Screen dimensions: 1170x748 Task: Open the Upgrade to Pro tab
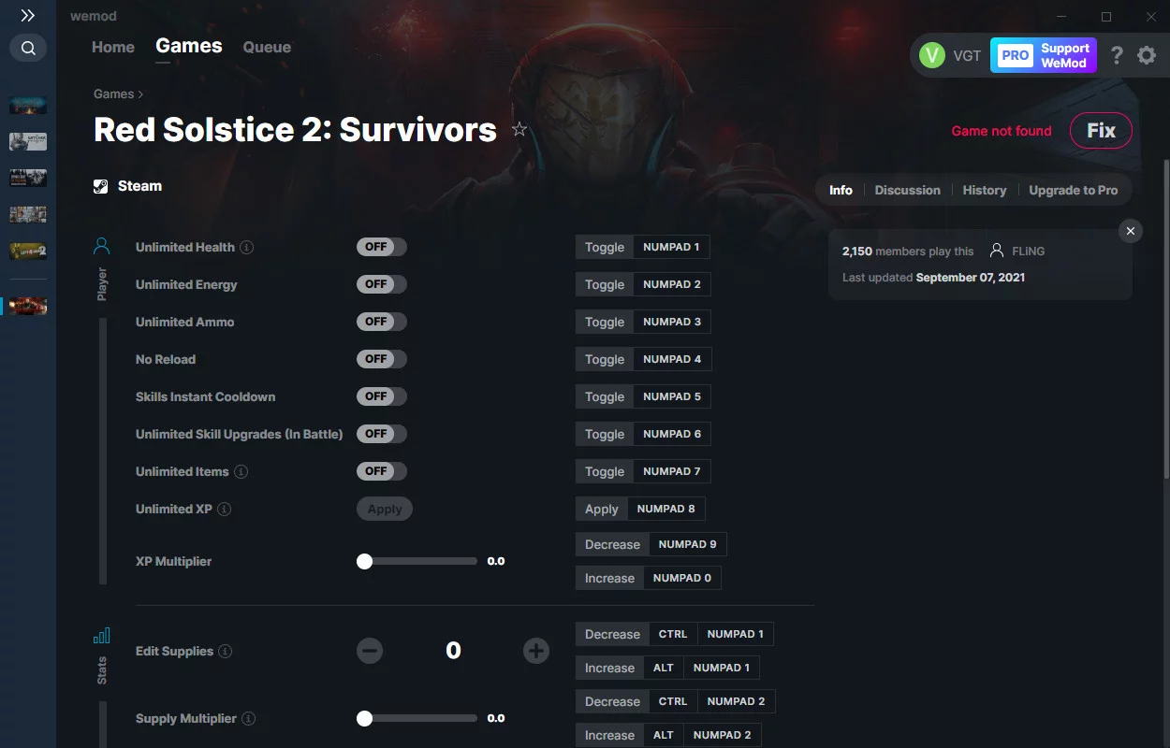[x=1074, y=190]
